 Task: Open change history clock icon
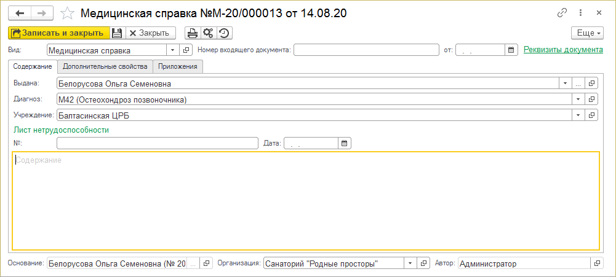click(x=224, y=33)
